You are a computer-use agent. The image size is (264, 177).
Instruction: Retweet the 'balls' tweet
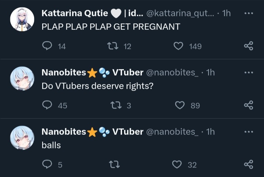point(114,165)
